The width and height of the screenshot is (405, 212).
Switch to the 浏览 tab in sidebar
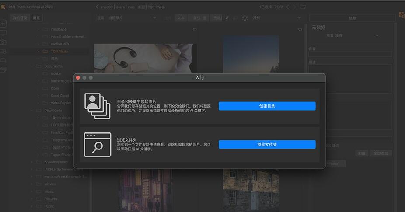[36, 18]
